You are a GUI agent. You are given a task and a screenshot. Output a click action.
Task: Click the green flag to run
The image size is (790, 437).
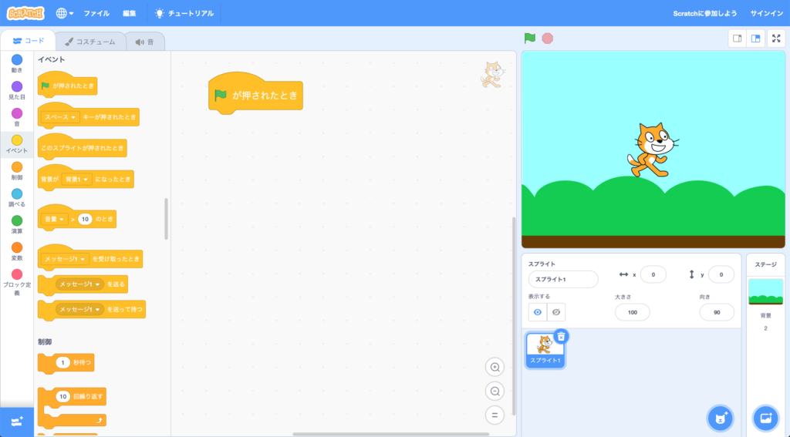(x=529, y=39)
